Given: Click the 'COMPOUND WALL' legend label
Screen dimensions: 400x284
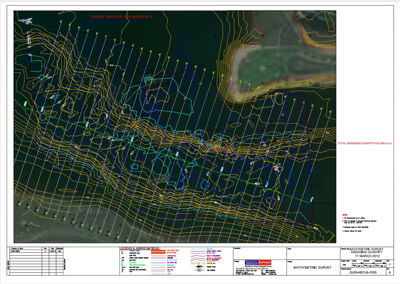Looking at the screenshot, I should click(x=172, y=256).
